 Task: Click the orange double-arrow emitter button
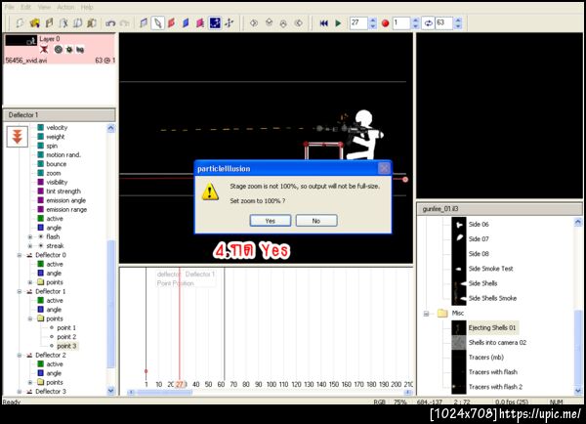point(18,136)
